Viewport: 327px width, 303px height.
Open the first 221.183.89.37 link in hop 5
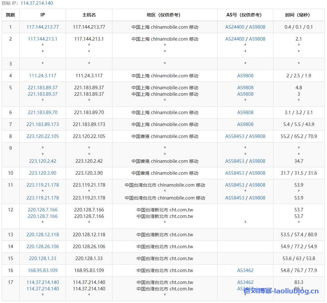point(42,87)
